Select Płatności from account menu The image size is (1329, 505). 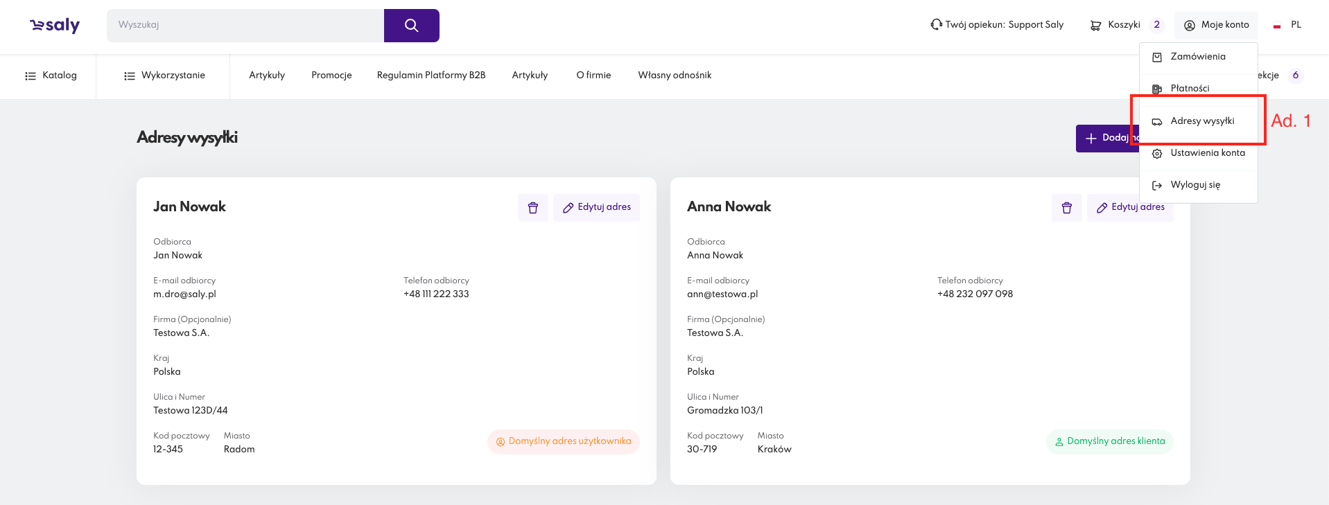[x=1190, y=89]
